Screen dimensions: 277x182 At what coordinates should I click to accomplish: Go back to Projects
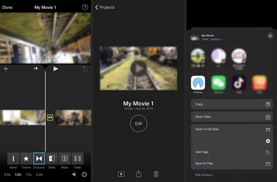[x=105, y=7]
